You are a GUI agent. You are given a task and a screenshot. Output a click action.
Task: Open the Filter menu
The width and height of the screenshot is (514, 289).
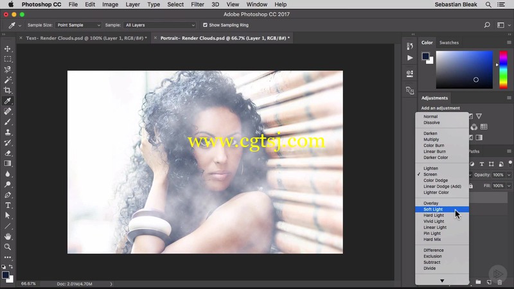point(197,4)
